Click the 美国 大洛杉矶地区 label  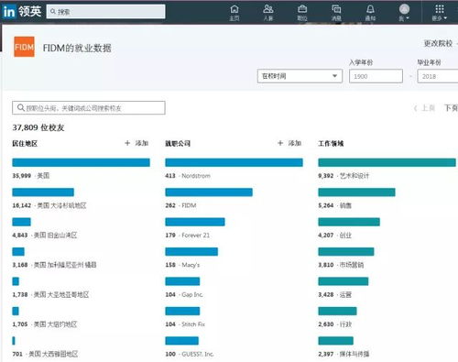pyautogui.click(x=61, y=205)
